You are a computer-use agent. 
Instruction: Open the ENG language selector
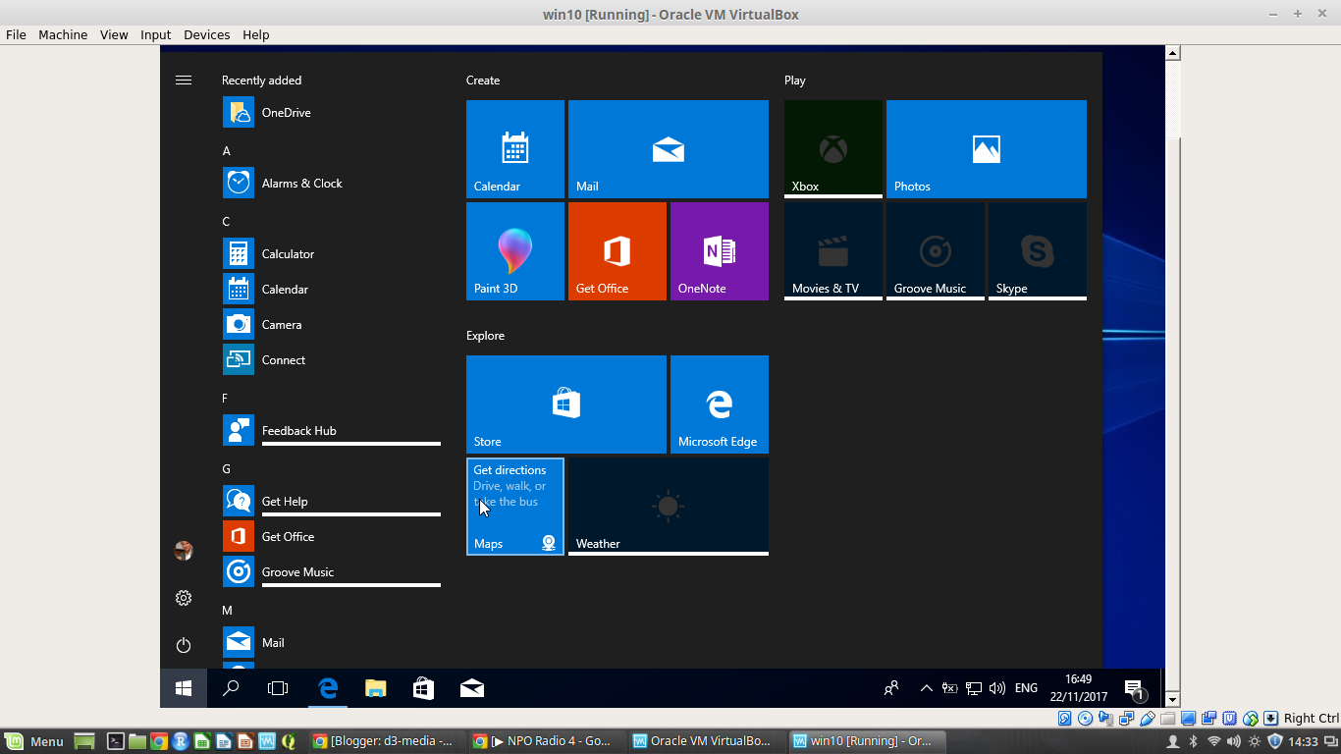(x=1026, y=688)
